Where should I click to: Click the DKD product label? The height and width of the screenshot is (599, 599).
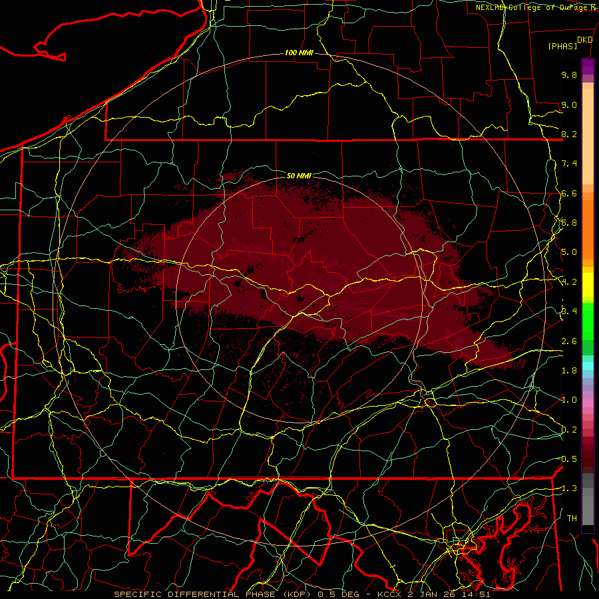[584, 40]
